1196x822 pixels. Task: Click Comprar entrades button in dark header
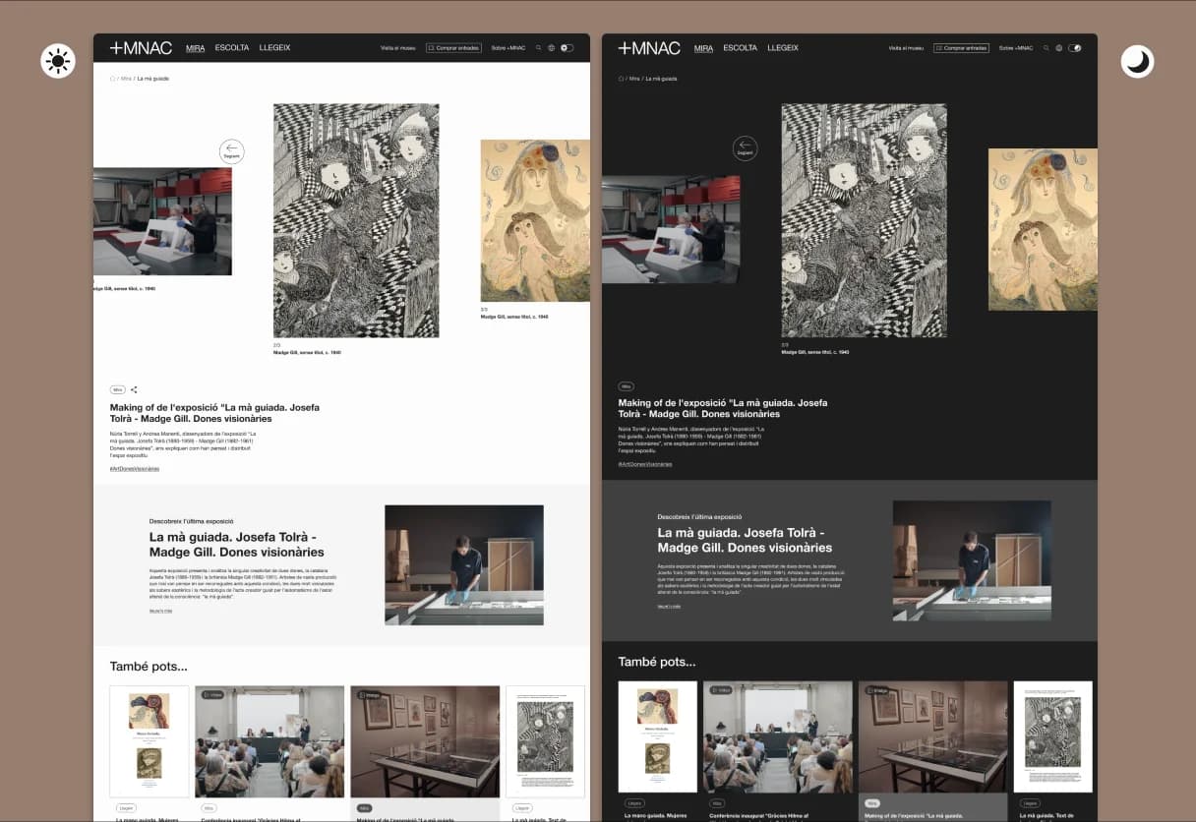(x=961, y=48)
